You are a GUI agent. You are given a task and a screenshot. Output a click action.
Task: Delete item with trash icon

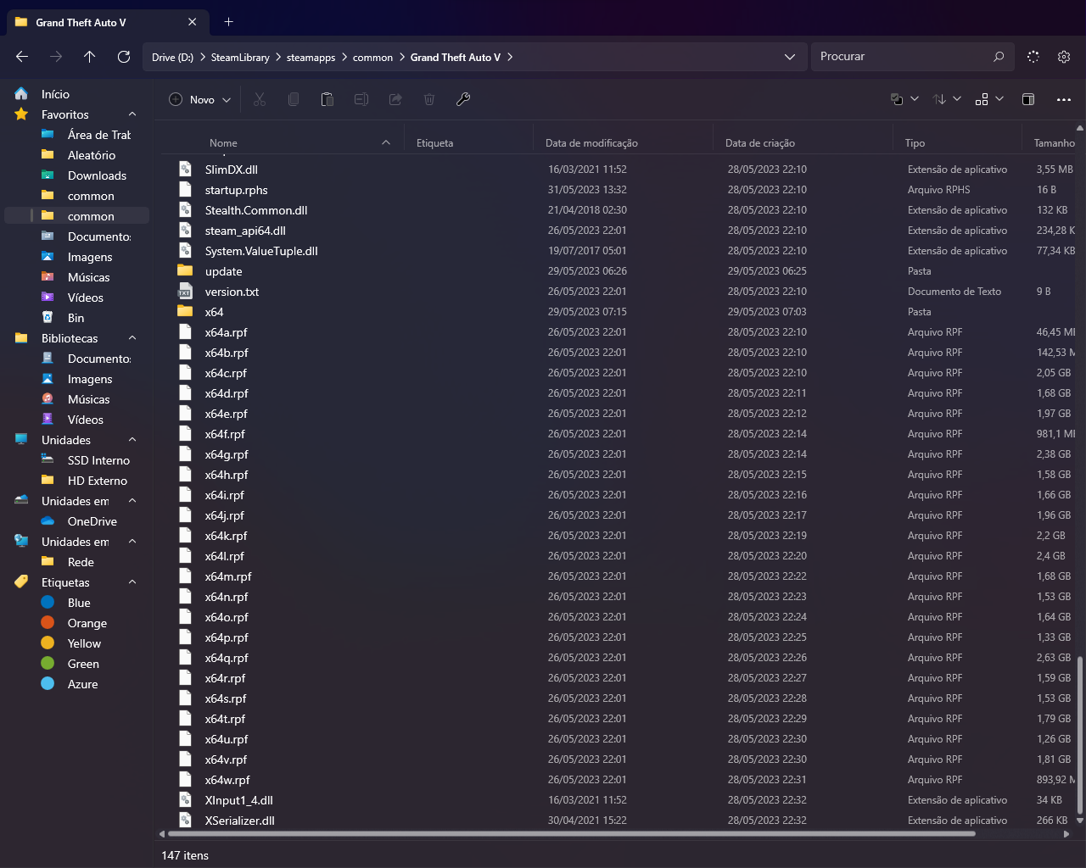[429, 99]
